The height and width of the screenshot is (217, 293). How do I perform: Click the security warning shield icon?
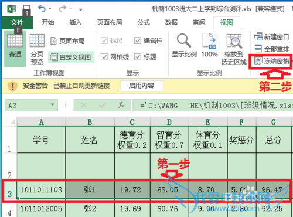(x=12, y=86)
